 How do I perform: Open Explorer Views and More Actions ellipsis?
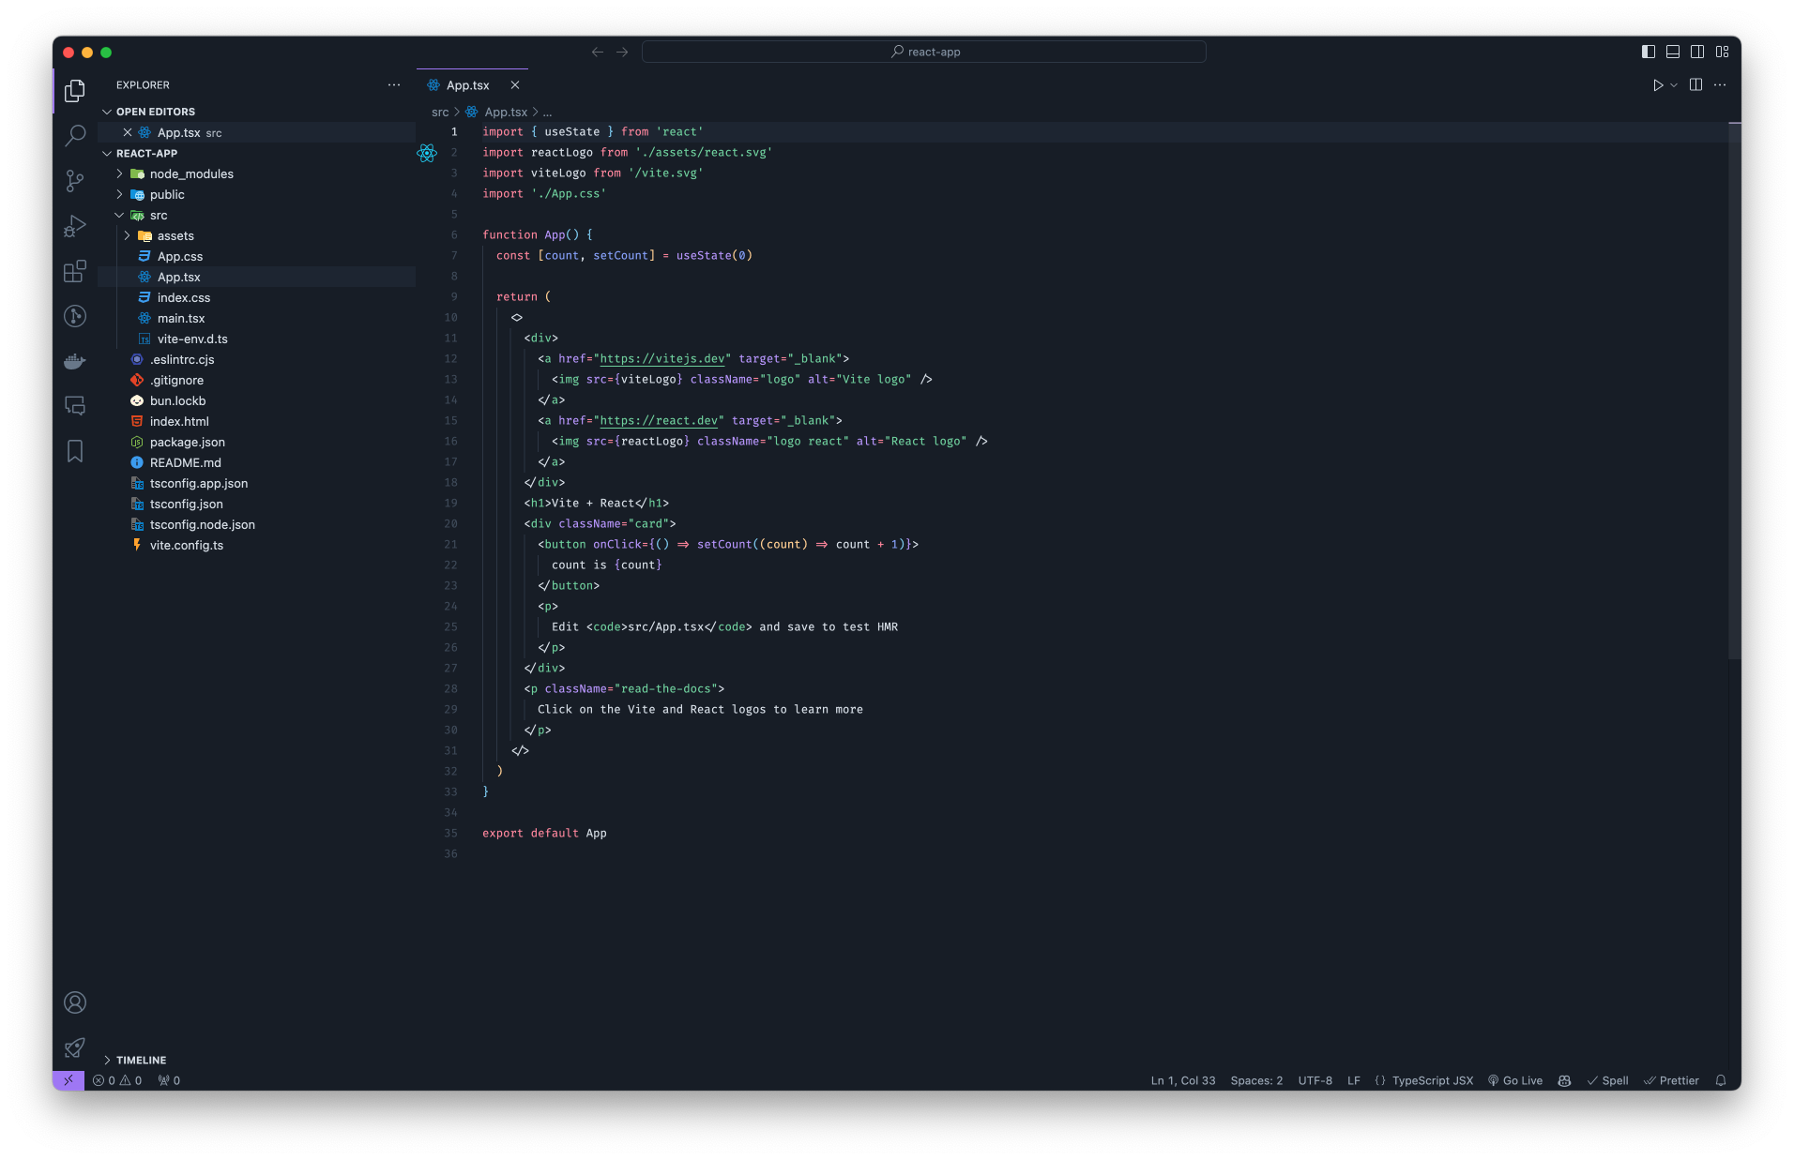(394, 85)
